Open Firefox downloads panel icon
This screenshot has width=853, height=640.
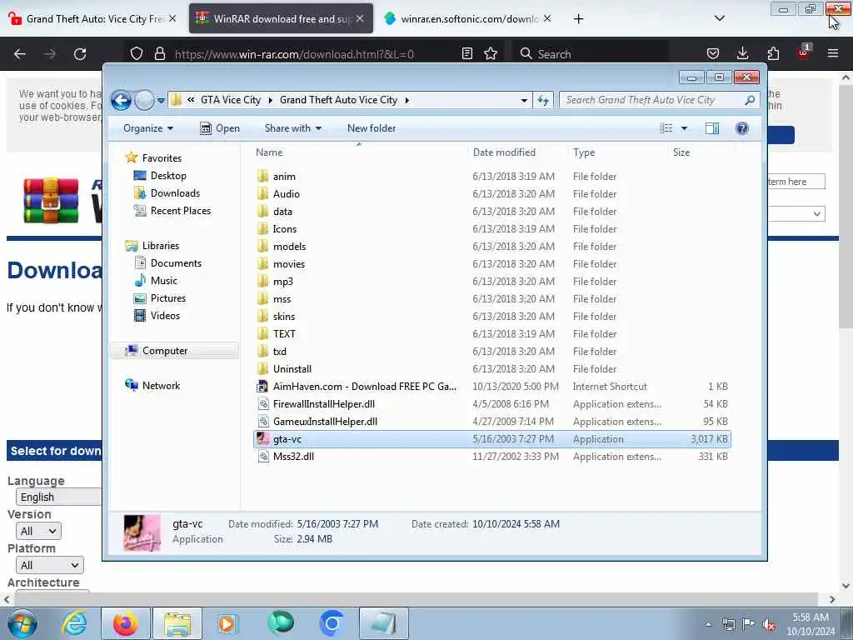[x=742, y=53]
